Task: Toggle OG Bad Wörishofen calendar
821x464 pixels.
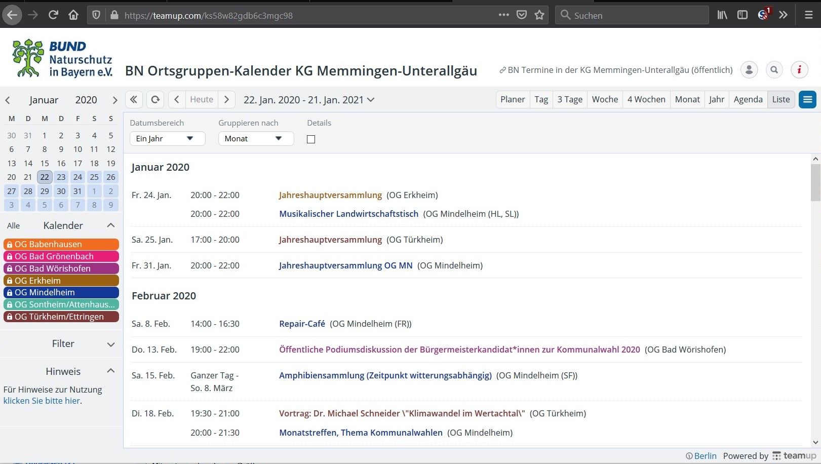Action: (61, 268)
